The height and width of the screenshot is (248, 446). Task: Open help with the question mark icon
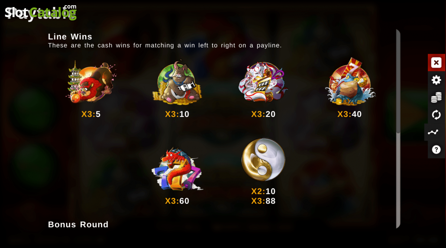[436, 150]
